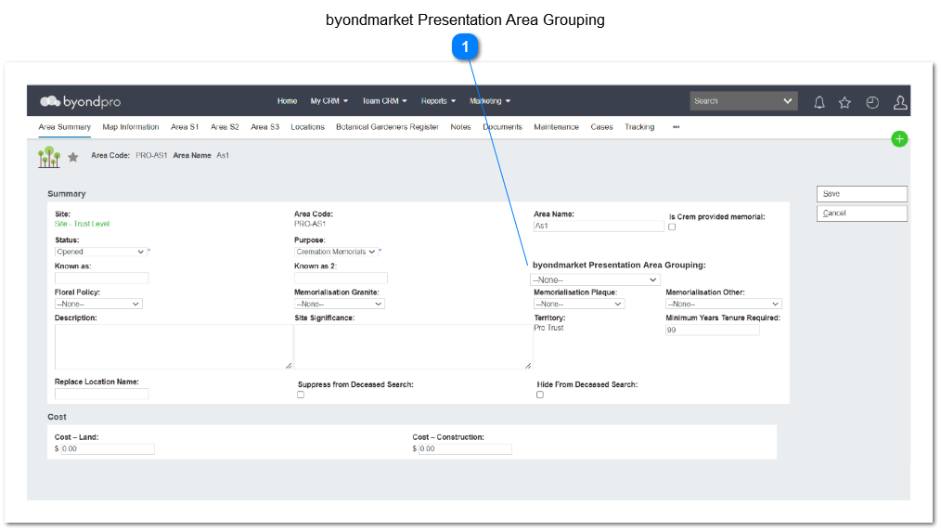Open recent history clock icon

[872, 103]
